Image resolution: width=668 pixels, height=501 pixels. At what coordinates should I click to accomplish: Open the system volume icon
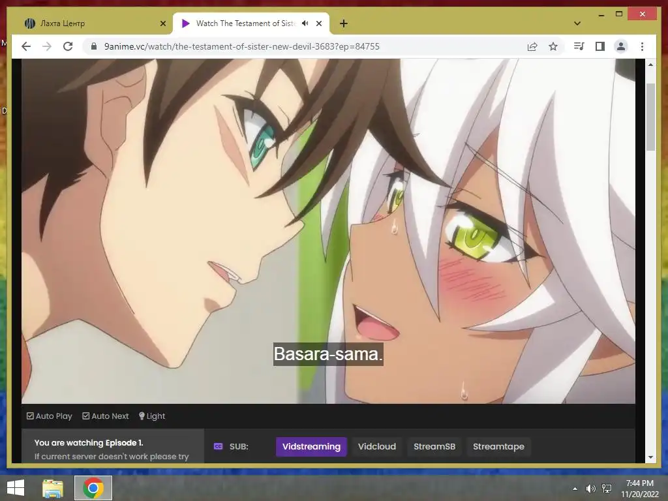590,489
